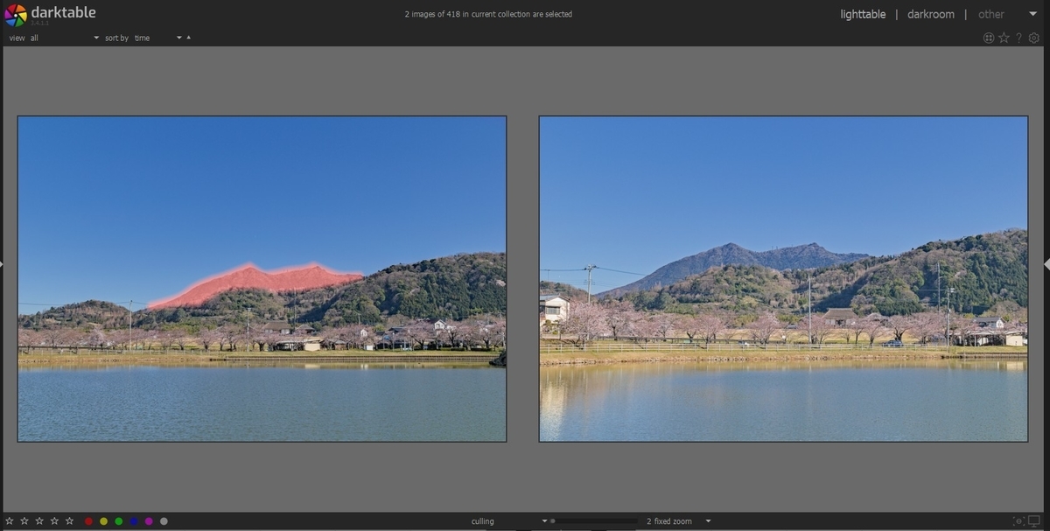Click the culling zoom slider
The height and width of the screenshot is (531, 1050).
coord(593,521)
